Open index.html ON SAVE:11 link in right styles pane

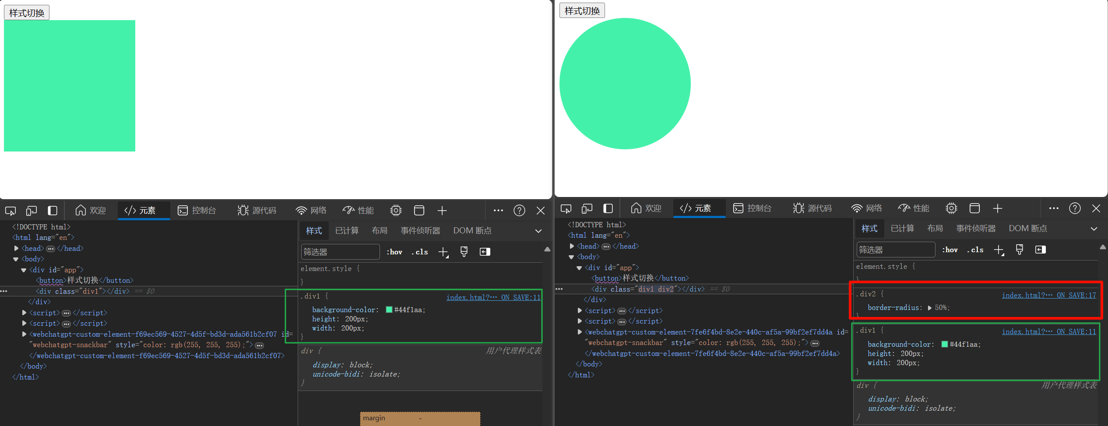coord(1049,331)
